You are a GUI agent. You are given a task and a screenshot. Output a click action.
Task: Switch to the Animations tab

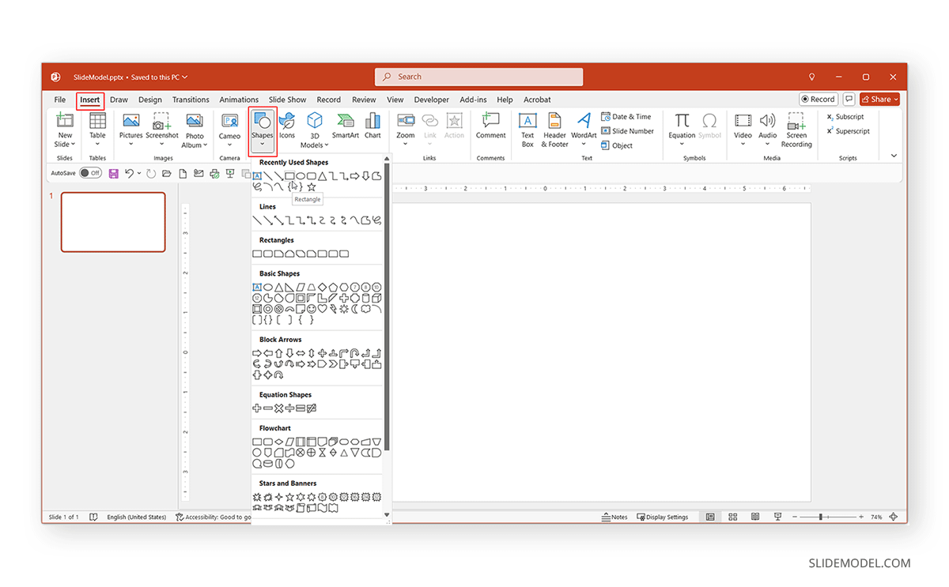(239, 100)
